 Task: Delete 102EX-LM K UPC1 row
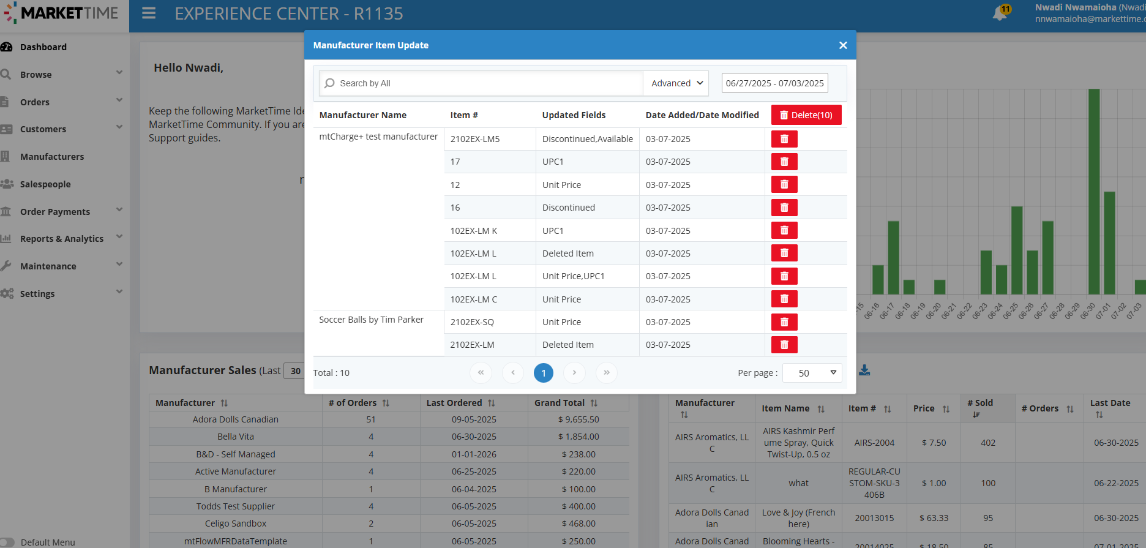[x=784, y=230]
